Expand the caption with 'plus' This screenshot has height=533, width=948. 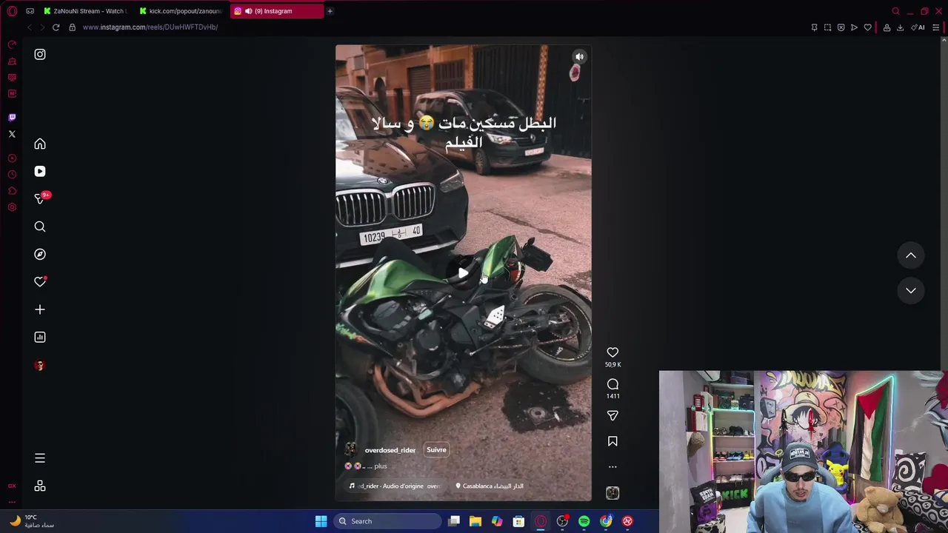381,466
